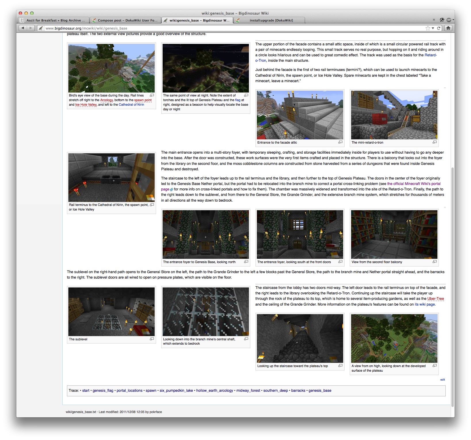471x440 pixels.
Task: Select the wiki:genesis_base Bigdinosaur tab
Action: click(x=197, y=20)
